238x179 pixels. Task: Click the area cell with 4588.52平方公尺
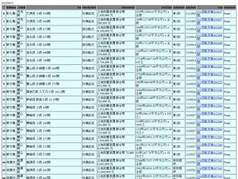(154, 107)
